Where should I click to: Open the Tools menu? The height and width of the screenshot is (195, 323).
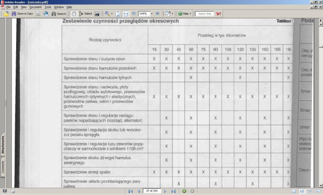(48, 7)
